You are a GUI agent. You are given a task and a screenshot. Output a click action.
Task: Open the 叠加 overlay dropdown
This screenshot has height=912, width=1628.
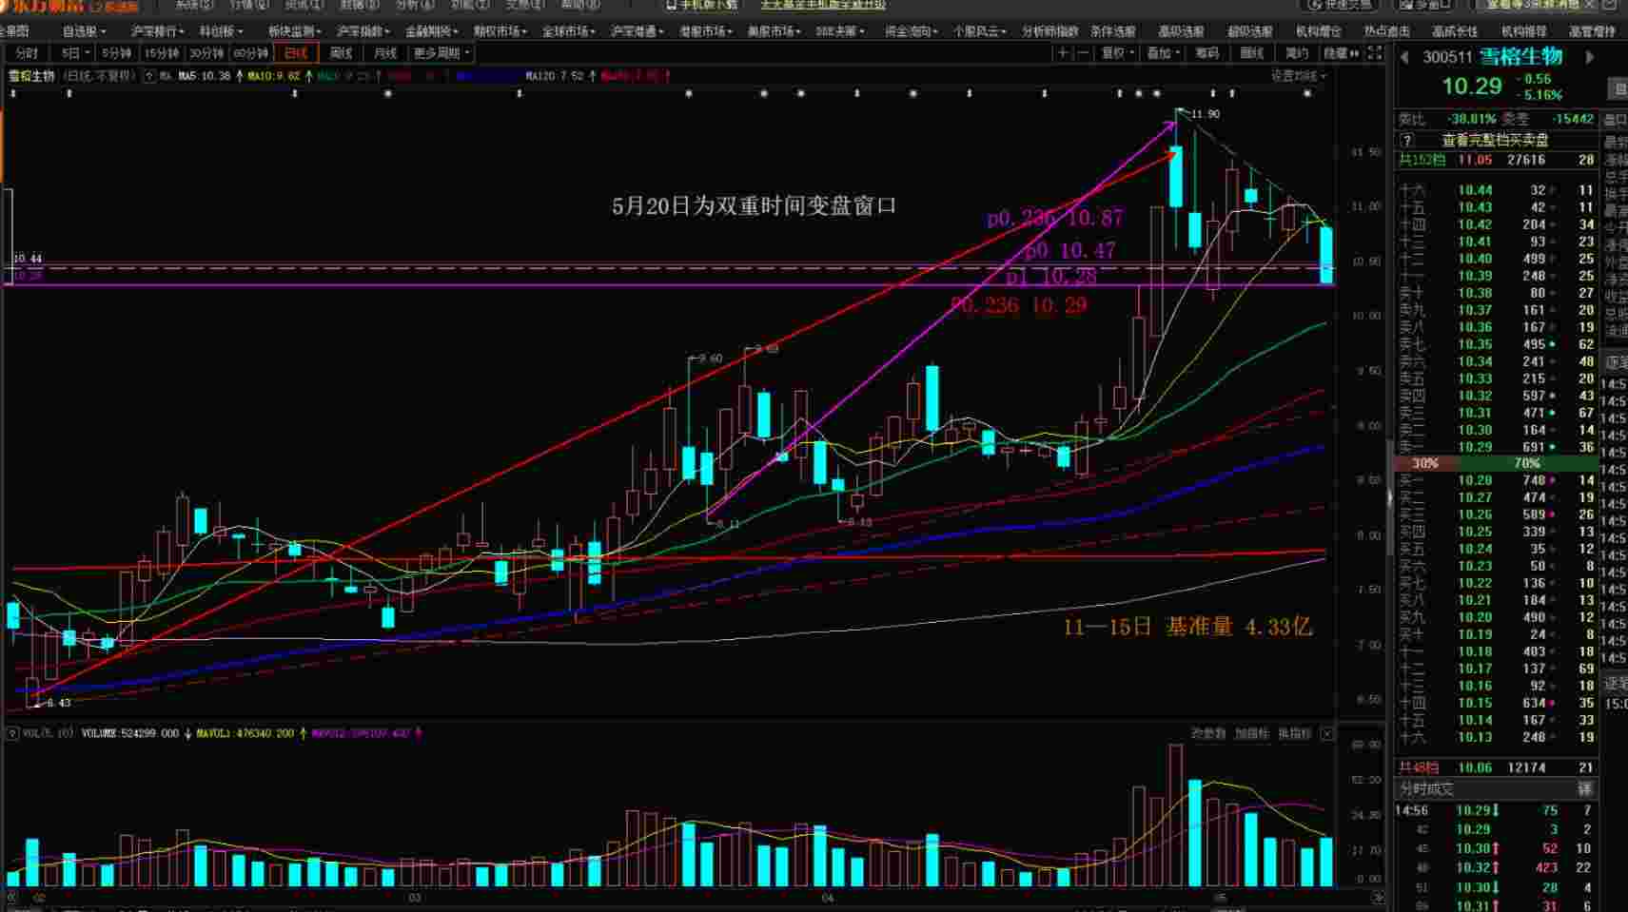(1163, 53)
